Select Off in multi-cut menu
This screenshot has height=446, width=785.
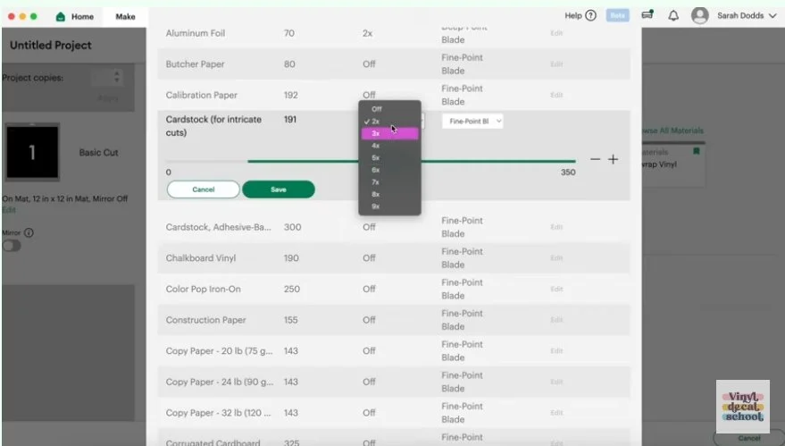point(389,109)
